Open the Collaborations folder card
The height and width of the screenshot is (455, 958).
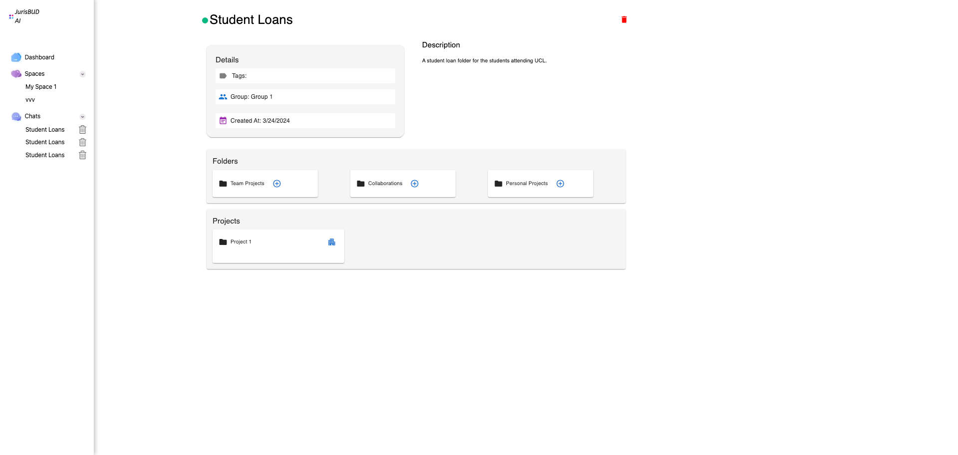(385, 184)
